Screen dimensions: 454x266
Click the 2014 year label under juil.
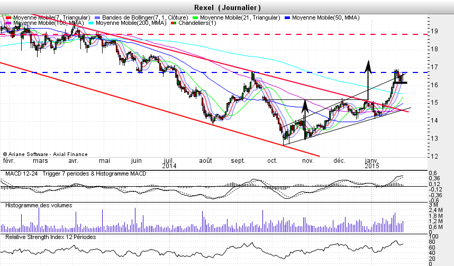169,166
